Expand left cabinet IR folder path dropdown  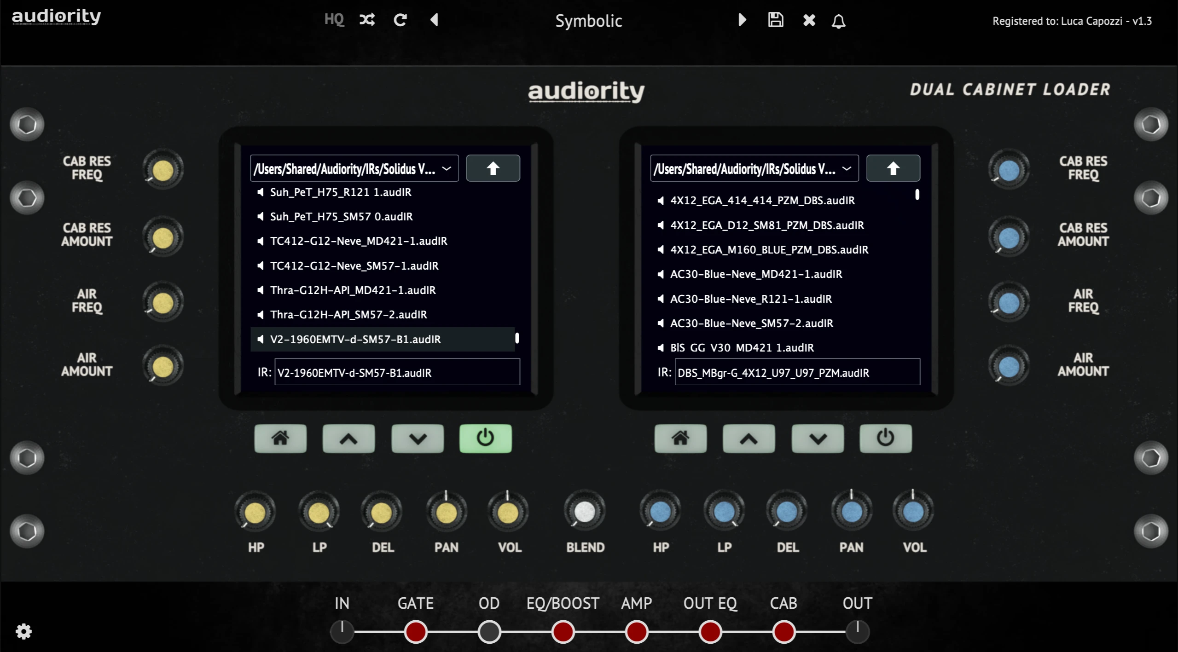coord(354,168)
